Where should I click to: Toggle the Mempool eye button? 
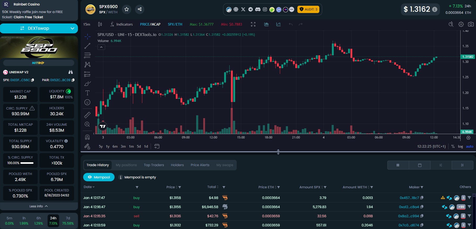pyautogui.click(x=99, y=177)
